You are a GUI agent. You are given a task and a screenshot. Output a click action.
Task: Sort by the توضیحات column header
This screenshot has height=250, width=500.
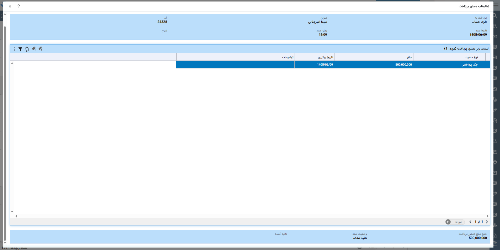coord(235,57)
